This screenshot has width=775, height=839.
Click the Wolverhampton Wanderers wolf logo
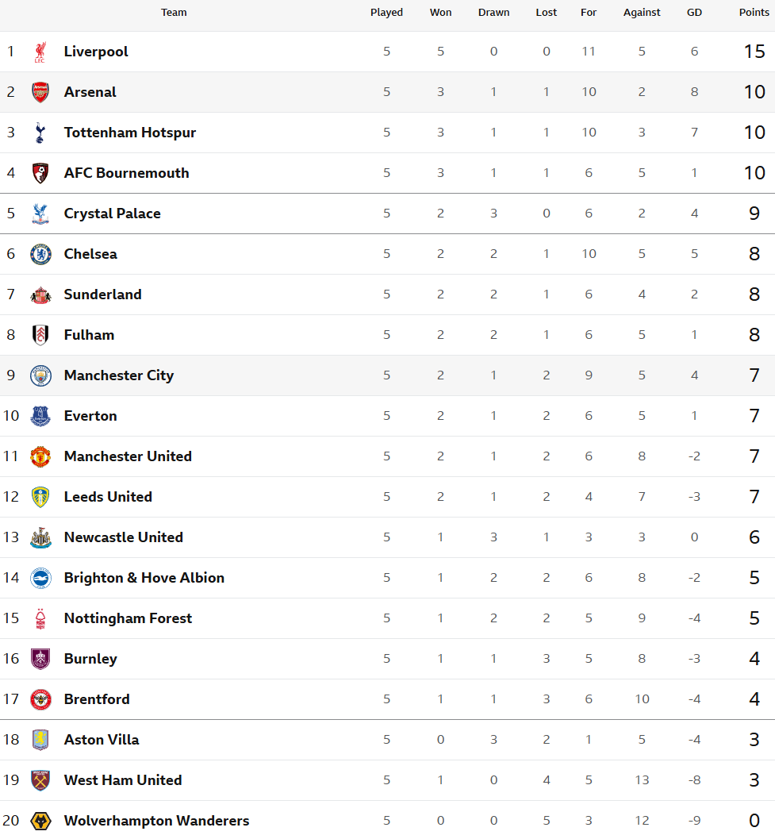pyautogui.click(x=40, y=821)
